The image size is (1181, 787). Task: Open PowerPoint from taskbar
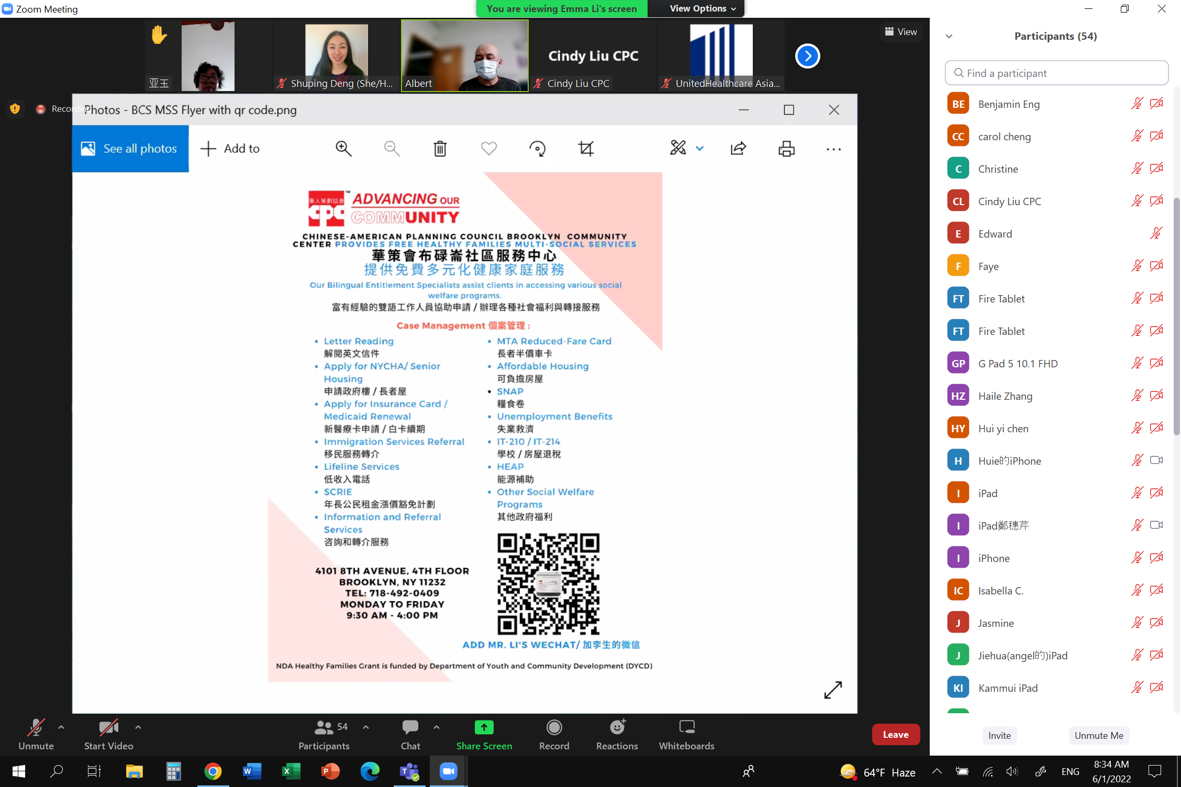tap(330, 771)
